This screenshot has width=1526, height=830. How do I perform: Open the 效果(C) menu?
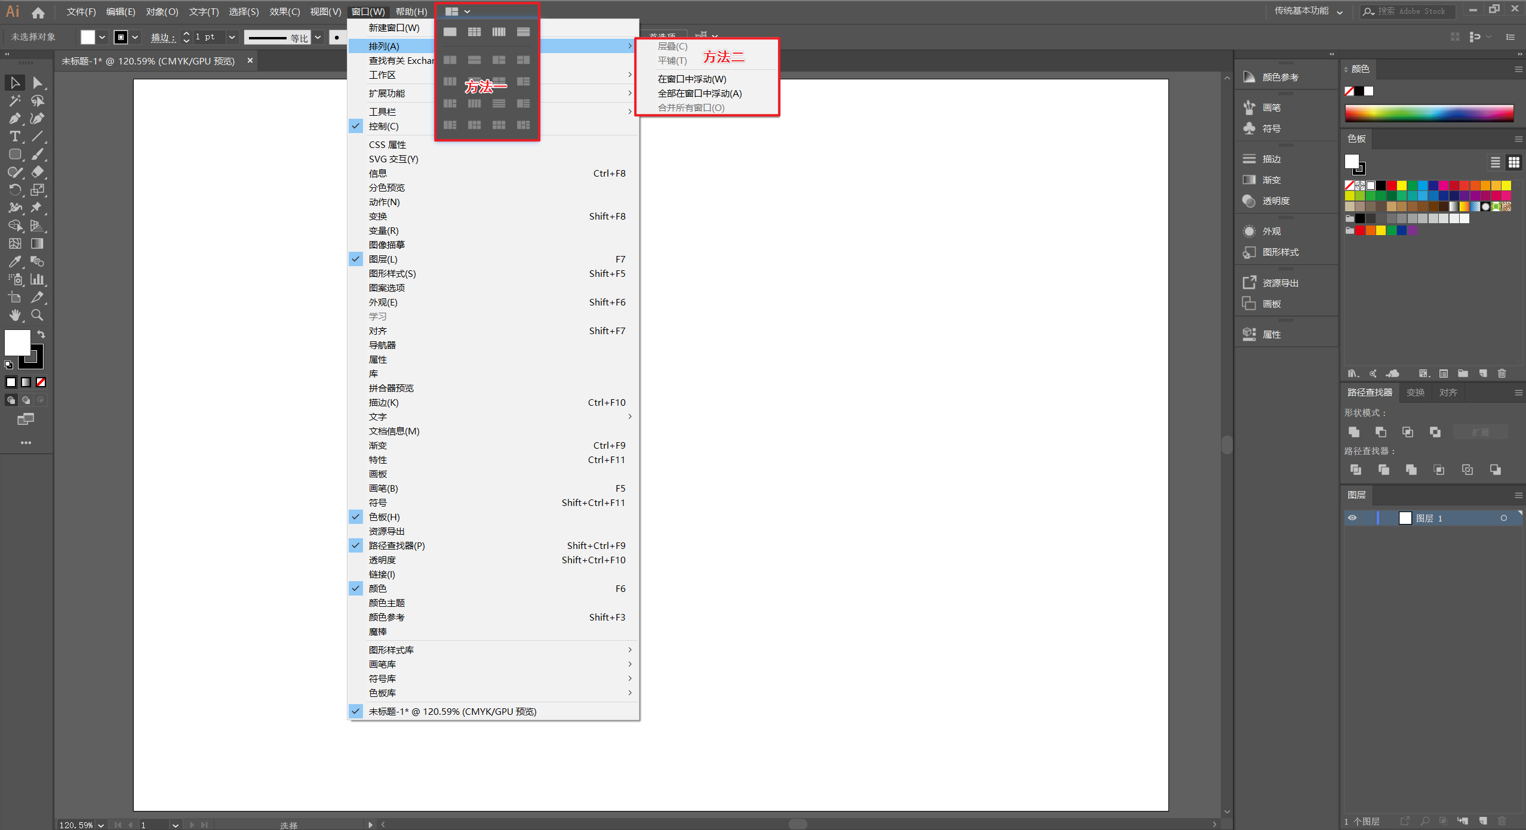click(284, 11)
